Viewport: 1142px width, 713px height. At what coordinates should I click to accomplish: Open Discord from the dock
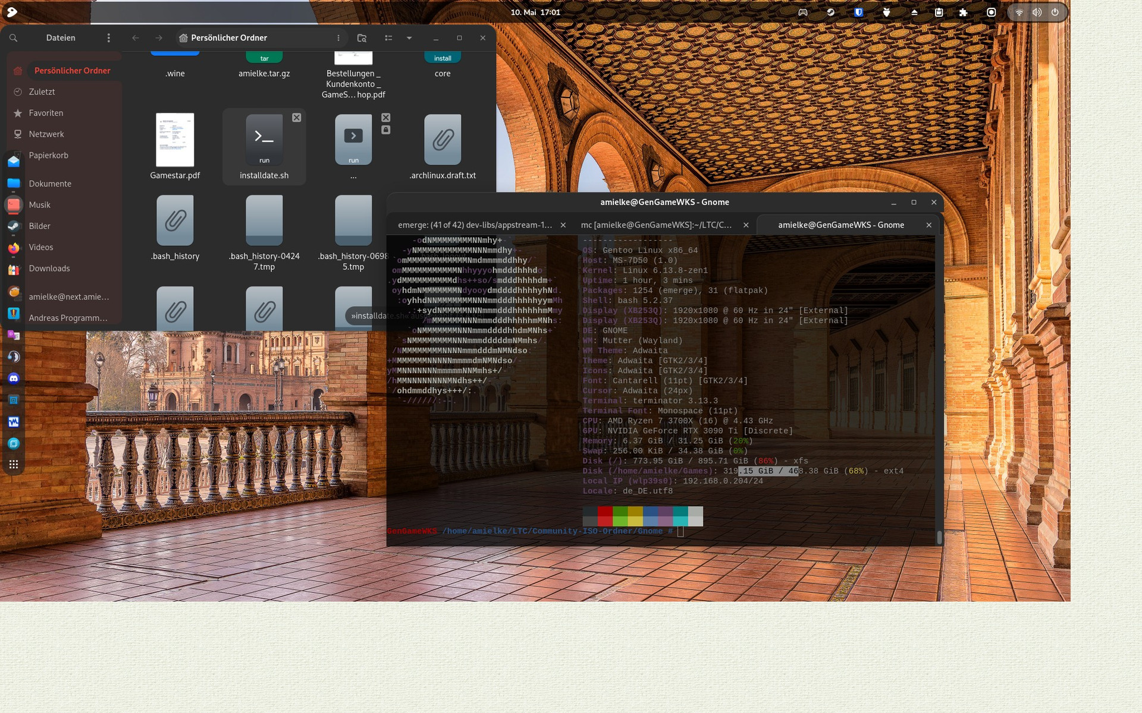14,378
